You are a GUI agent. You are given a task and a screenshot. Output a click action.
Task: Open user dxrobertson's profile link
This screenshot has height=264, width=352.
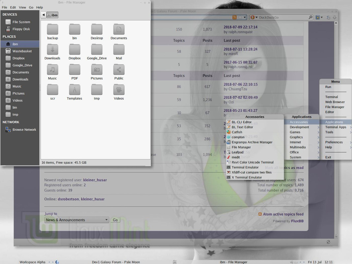click(x=68, y=199)
